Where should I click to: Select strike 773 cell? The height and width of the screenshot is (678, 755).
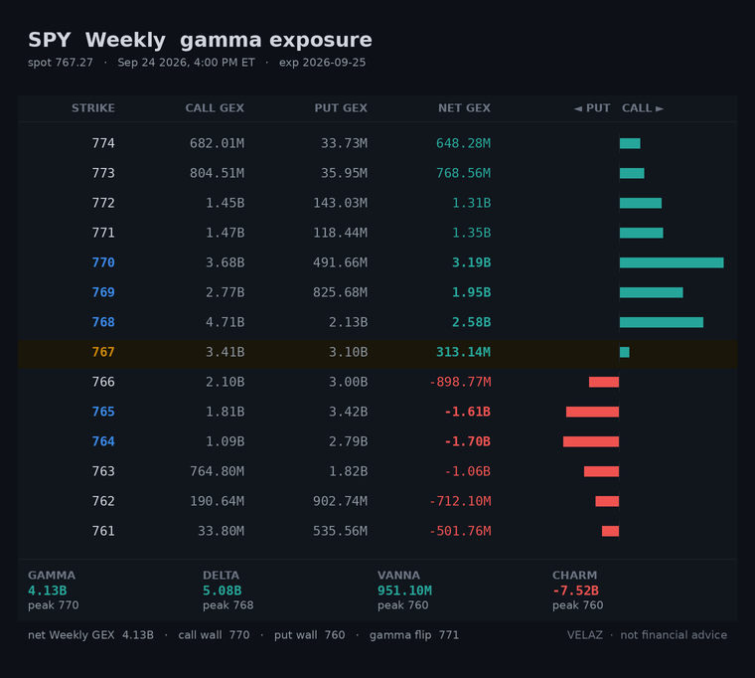103,173
